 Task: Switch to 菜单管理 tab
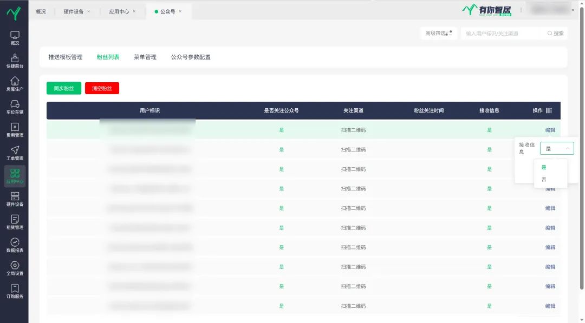(x=145, y=57)
